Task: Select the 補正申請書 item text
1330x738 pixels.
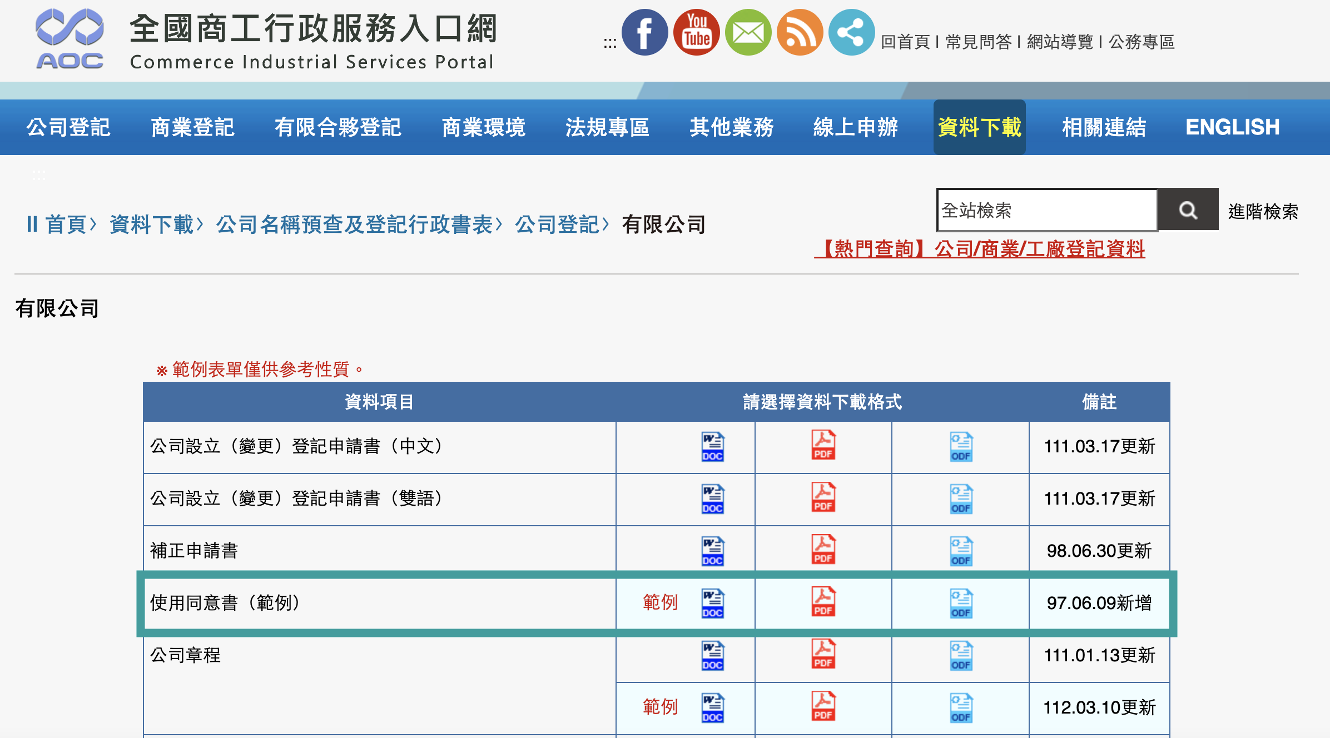Action: coord(194,551)
